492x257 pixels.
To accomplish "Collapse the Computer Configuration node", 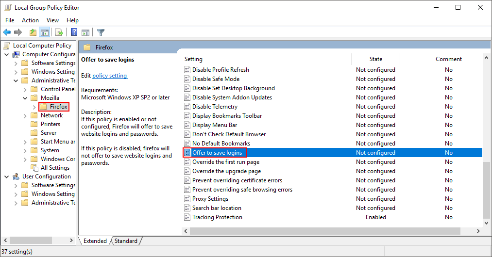I will tap(7, 54).
